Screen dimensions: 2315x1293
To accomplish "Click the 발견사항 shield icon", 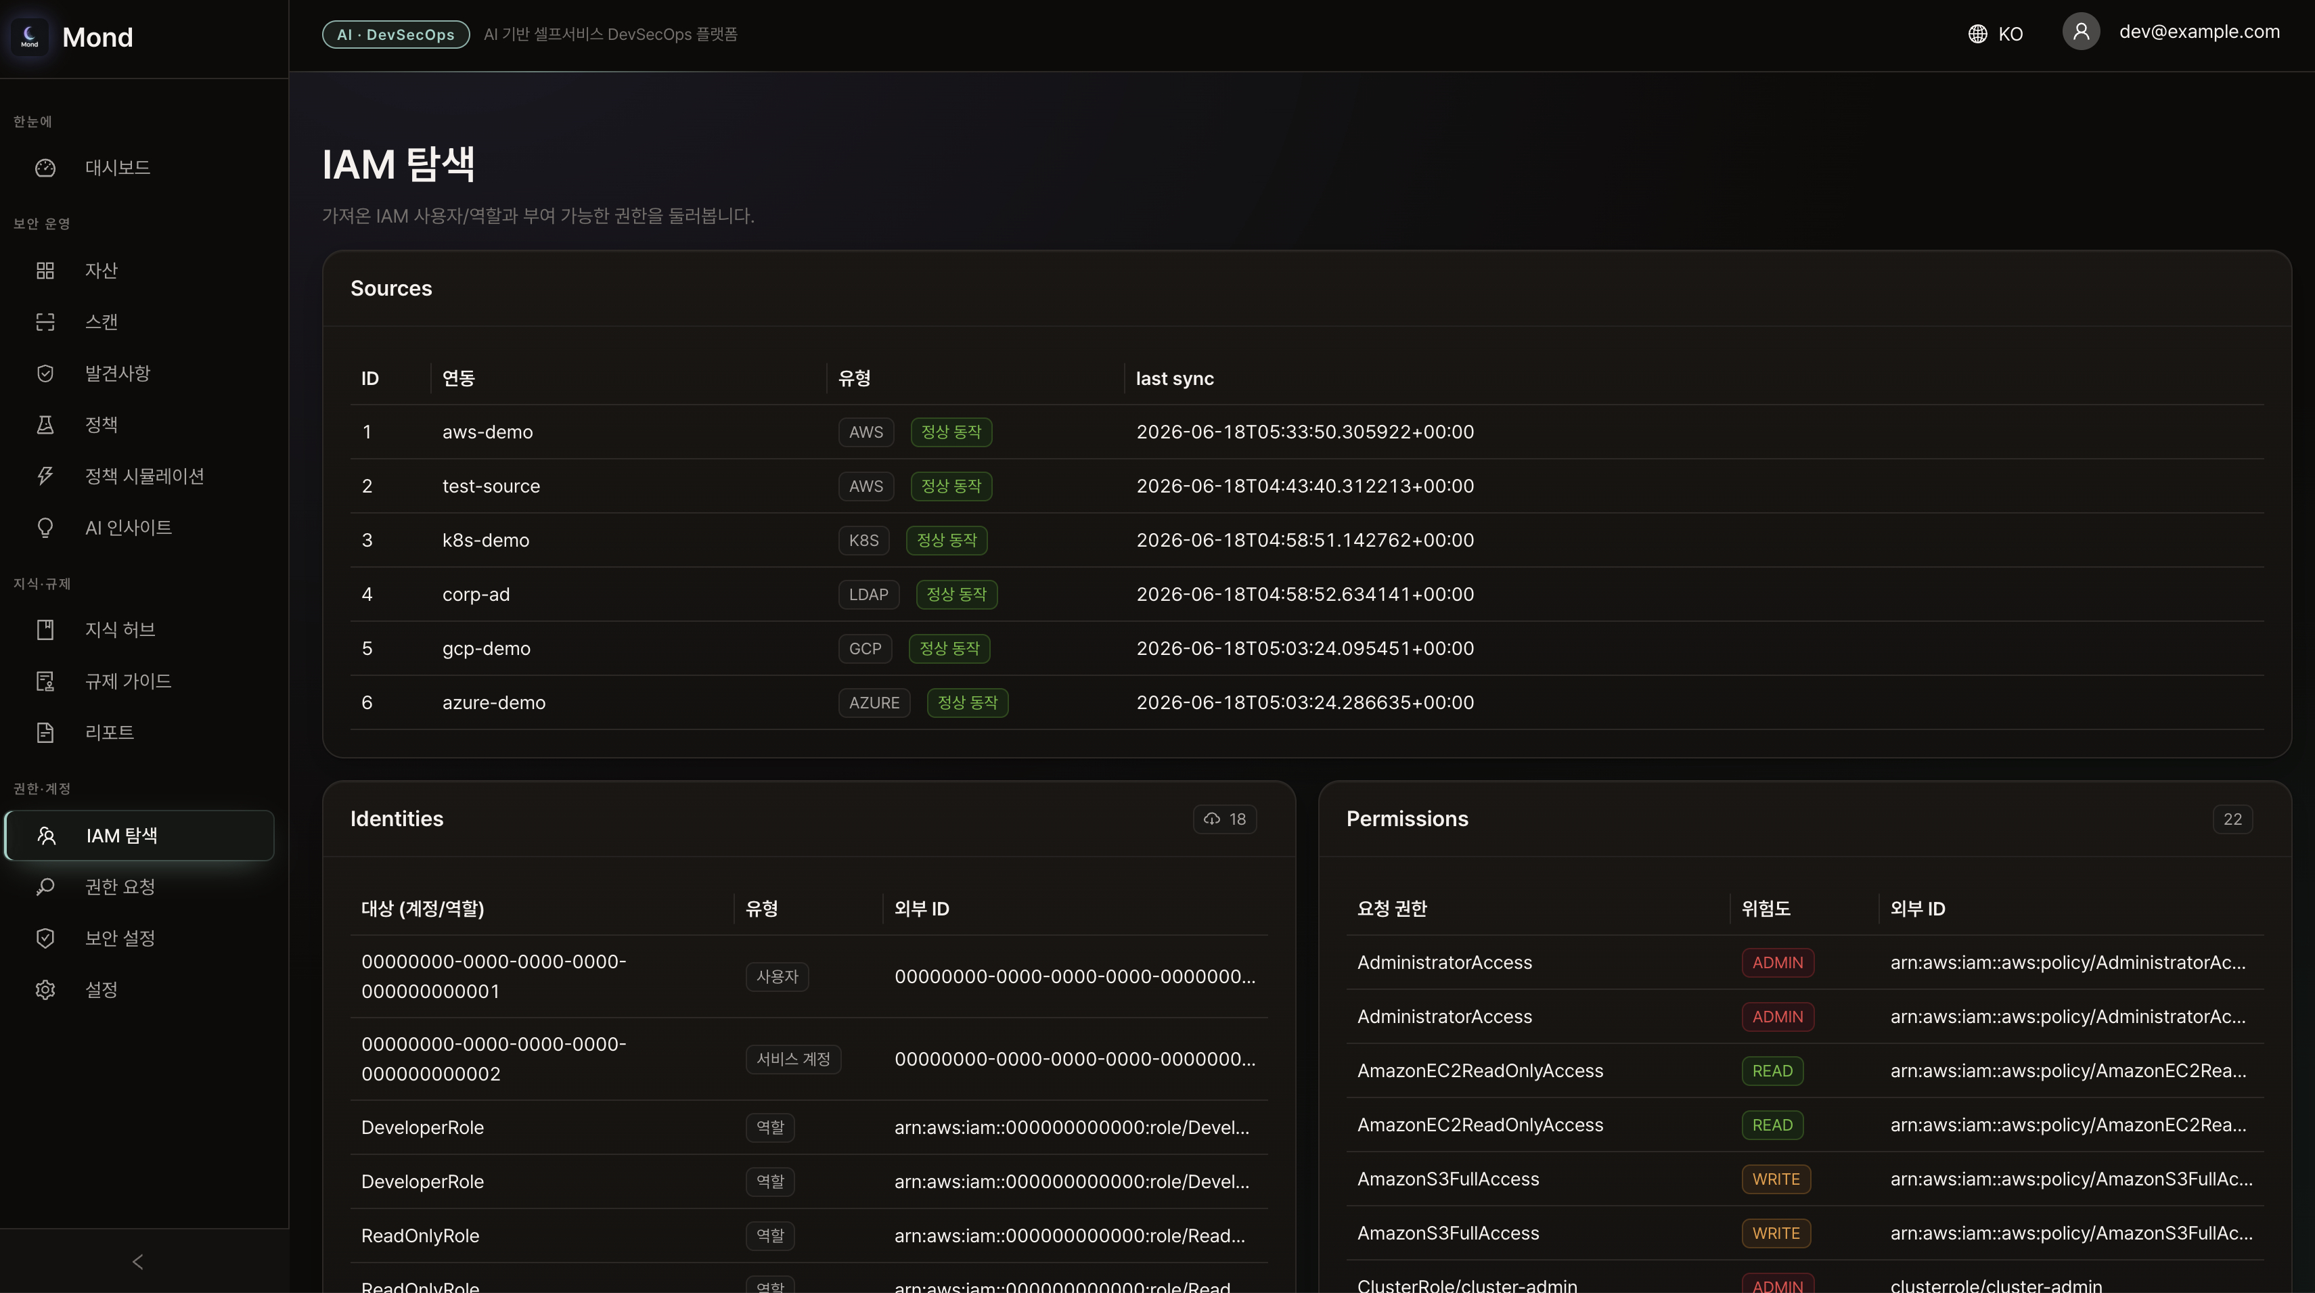I will (x=45, y=373).
